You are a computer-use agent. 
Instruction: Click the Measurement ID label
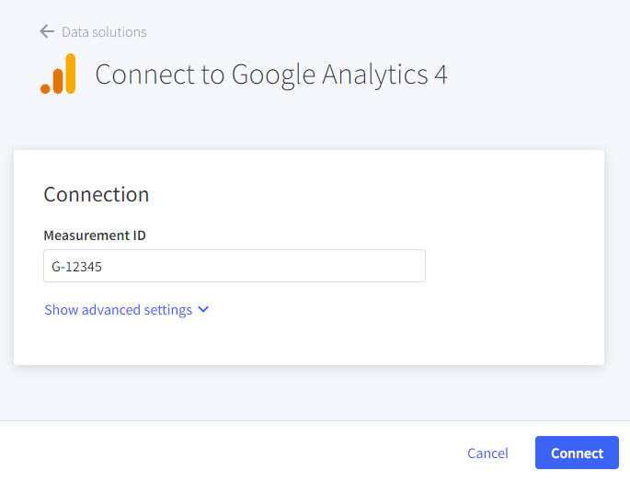(95, 235)
